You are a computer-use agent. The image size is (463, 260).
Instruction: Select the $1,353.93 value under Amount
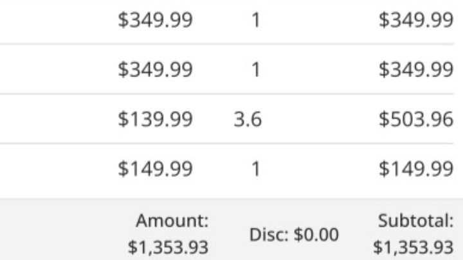(168, 247)
